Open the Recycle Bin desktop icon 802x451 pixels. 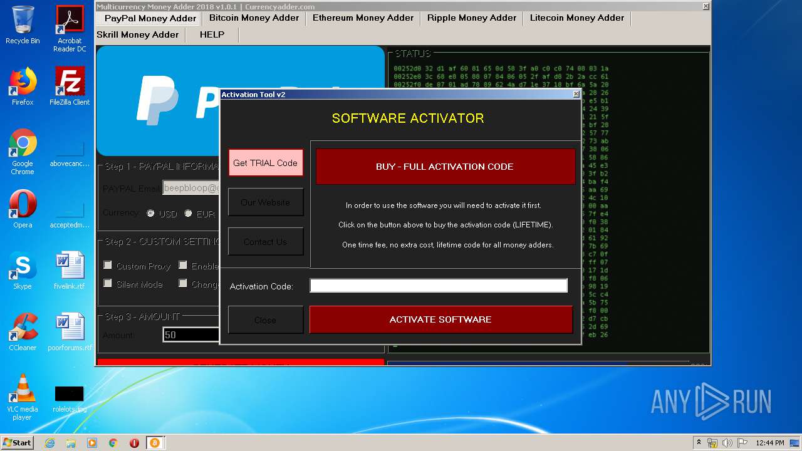(23, 25)
